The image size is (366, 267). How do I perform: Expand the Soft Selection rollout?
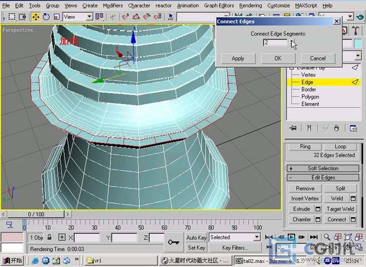(323, 168)
